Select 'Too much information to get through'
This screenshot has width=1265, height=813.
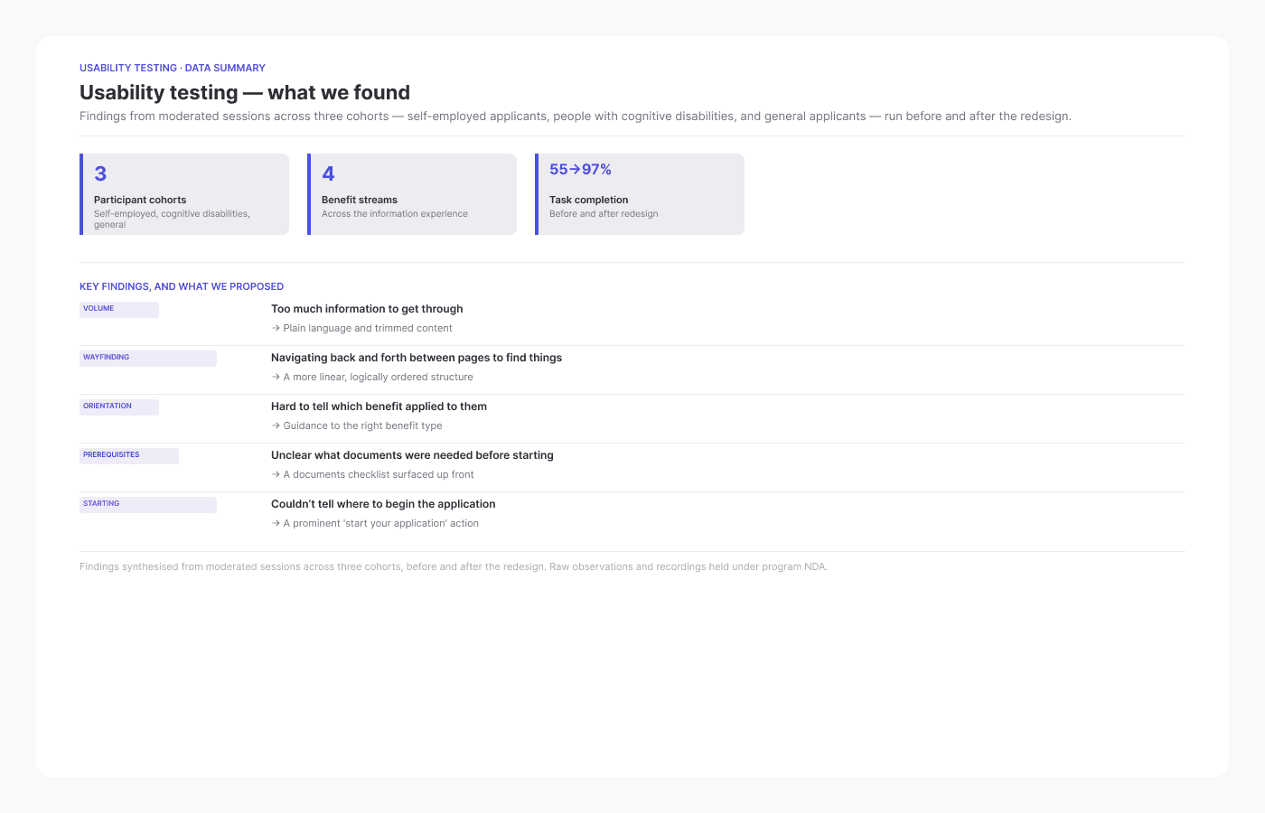(367, 309)
